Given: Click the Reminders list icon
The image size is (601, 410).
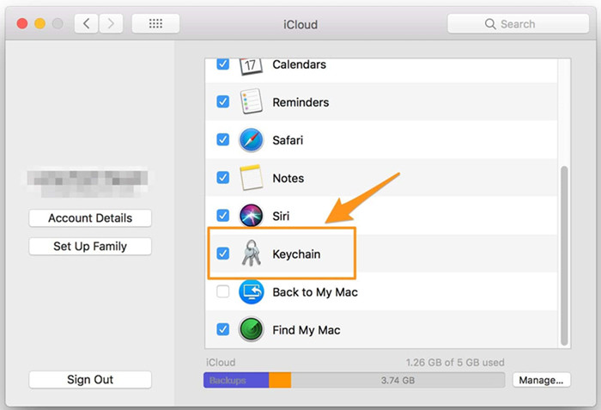Looking at the screenshot, I should [251, 101].
